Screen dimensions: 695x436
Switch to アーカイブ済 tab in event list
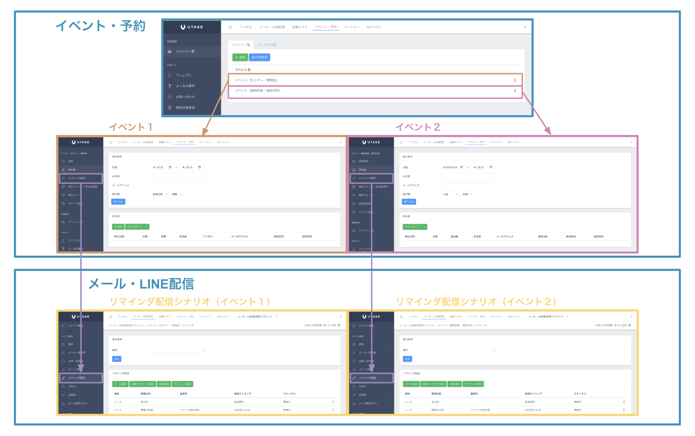coord(267,45)
